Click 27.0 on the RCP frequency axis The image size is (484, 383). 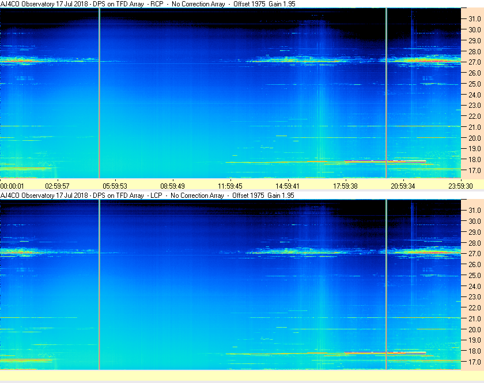tap(475, 62)
